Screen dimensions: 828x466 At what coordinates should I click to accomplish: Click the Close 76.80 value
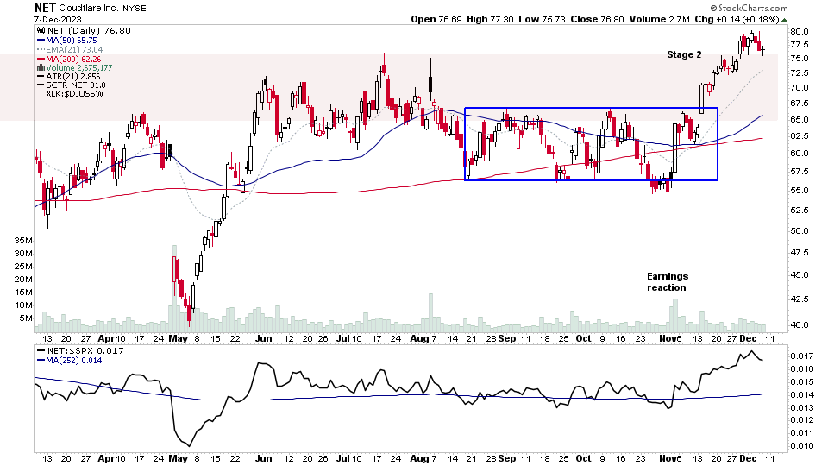597,20
